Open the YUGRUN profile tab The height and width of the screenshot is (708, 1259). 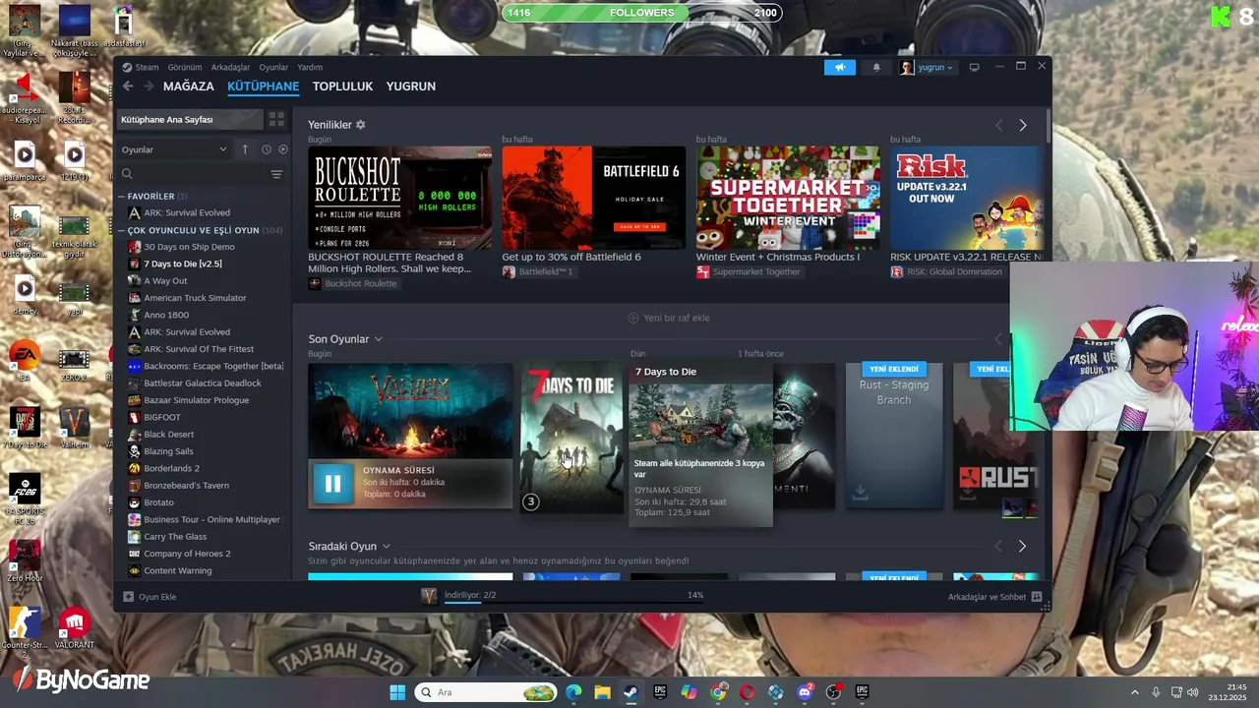tap(411, 87)
